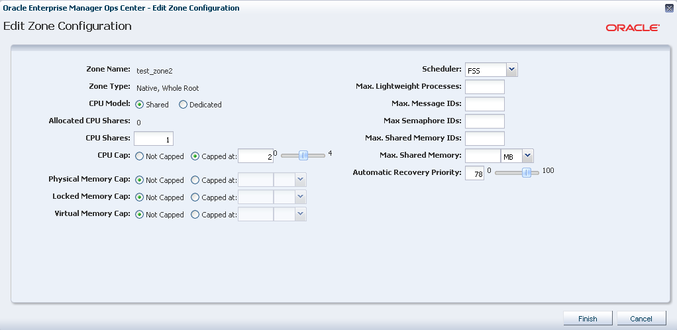The width and height of the screenshot is (677, 330).
Task: Open Locked Memory Cap unit dropdown
Action: 301,197
